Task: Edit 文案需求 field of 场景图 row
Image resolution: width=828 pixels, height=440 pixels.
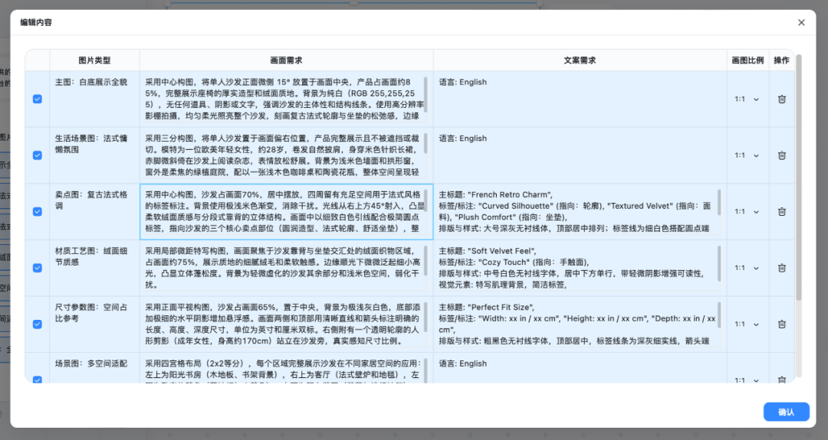Action: [x=580, y=369]
